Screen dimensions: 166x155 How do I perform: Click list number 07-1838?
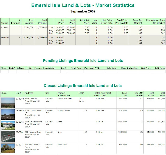(20, 99)
